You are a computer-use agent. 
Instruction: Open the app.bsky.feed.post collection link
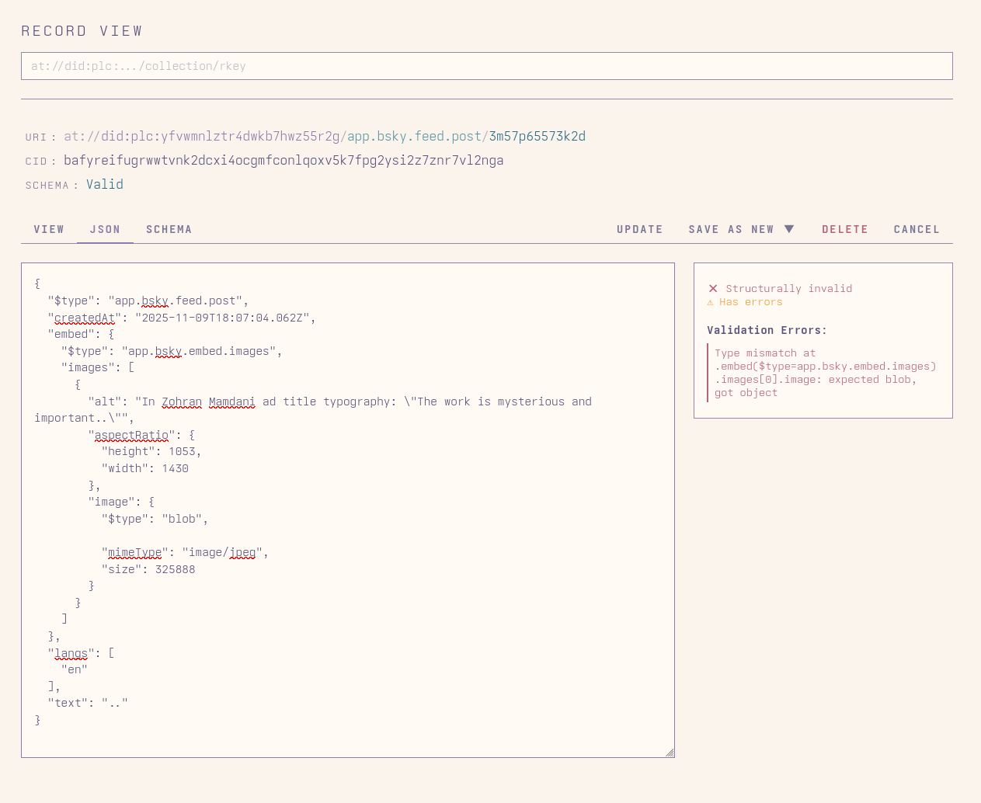[x=412, y=135]
